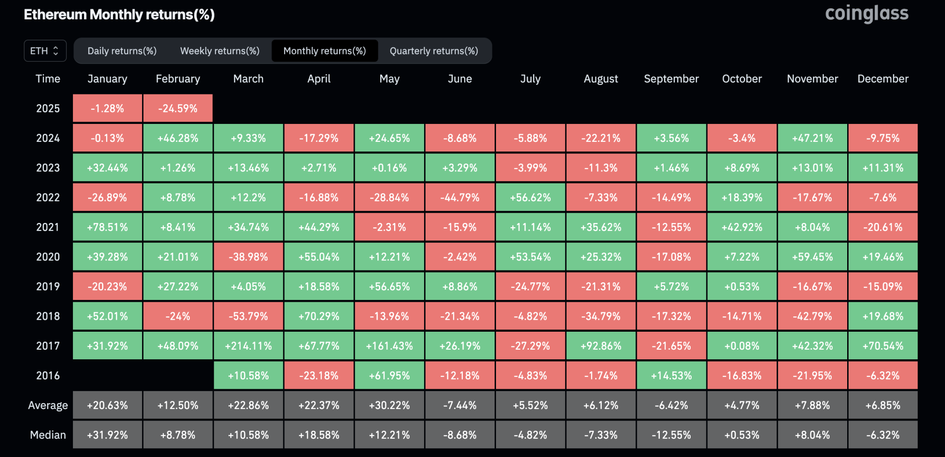Click the coinglass logo
Screen dimensions: 945x457
coord(866,14)
